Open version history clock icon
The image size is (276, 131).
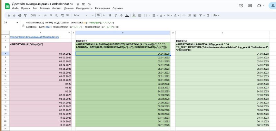point(241,6)
